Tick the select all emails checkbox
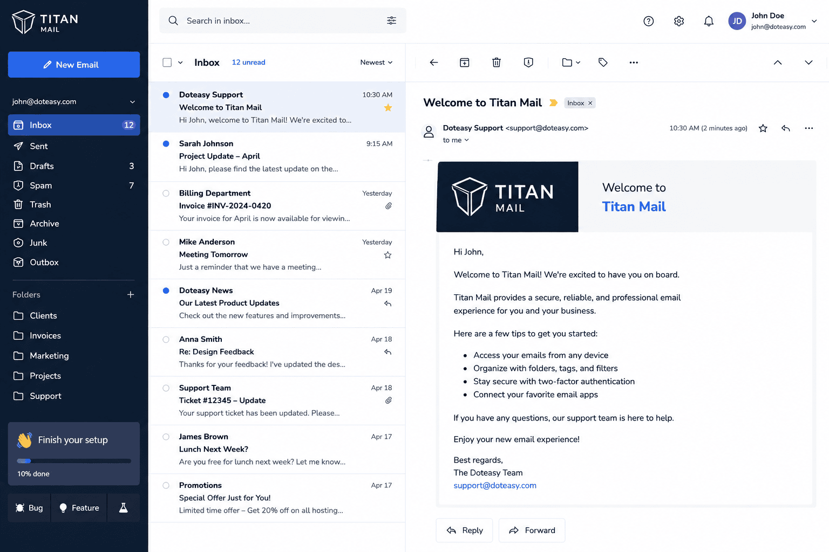Screen dimensions: 829x552 click(167, 63)
